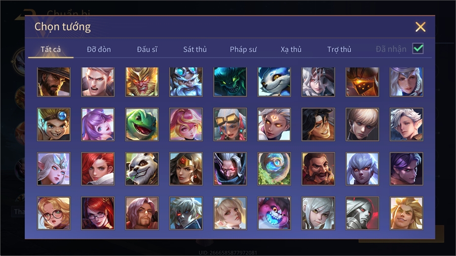Choose the dark green glowing-eyed monster hero

tap(230, 82)
